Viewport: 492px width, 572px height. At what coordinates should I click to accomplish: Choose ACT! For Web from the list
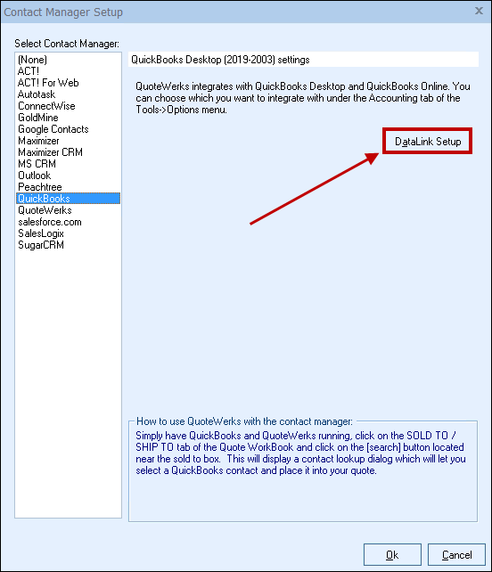[x=69, y=83]
